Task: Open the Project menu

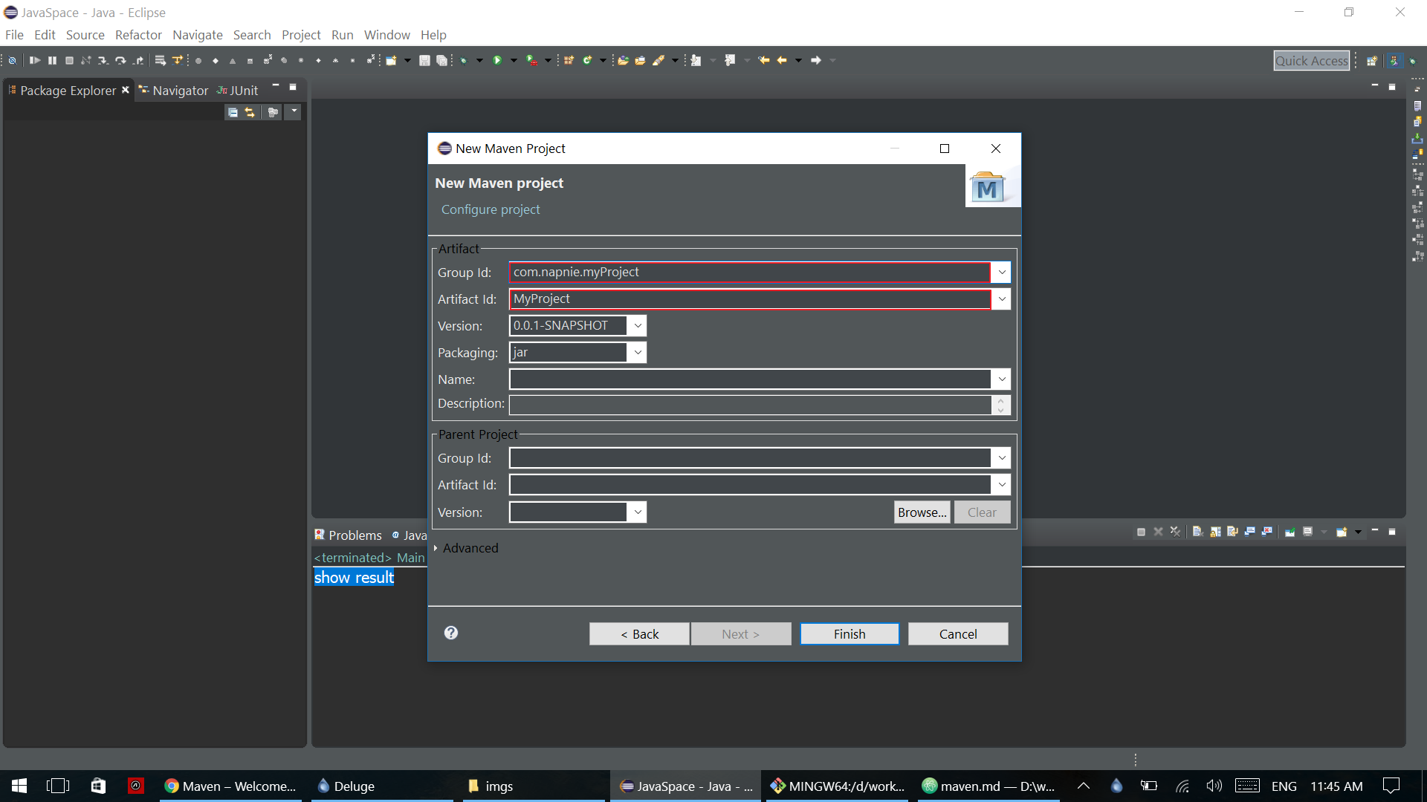Action: coord(301,35)
